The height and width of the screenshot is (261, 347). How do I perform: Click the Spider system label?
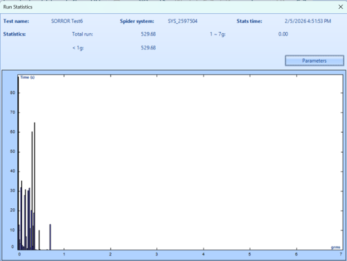[x=137, y=21]
